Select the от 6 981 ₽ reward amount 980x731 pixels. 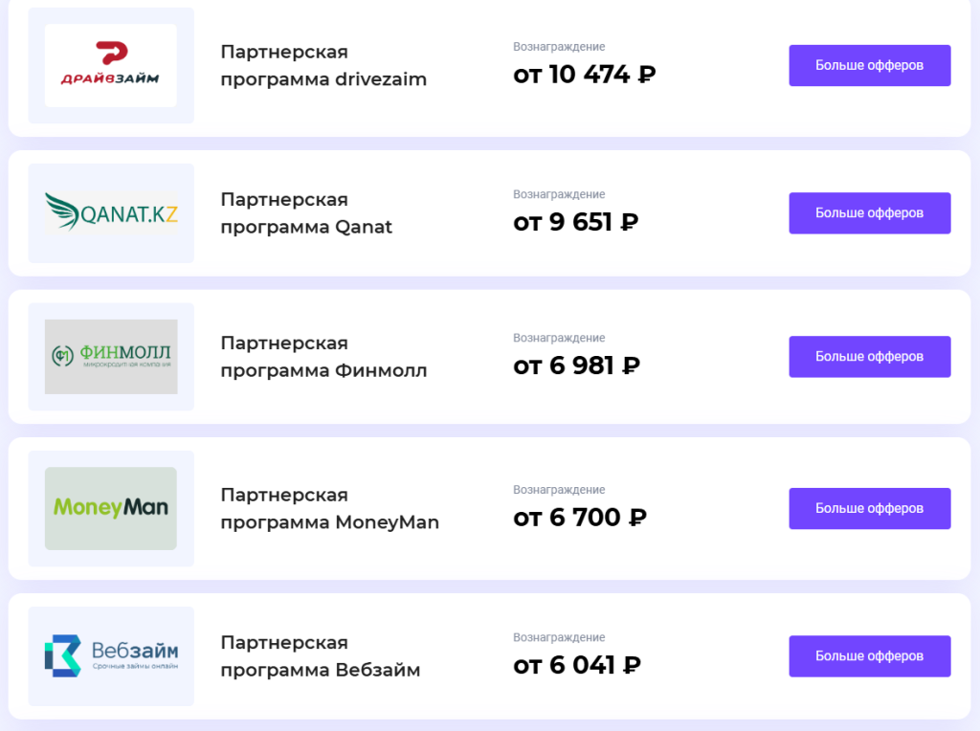576,366
